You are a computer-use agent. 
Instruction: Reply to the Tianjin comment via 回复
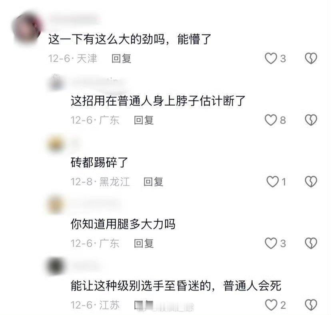(x=122, y=58)
